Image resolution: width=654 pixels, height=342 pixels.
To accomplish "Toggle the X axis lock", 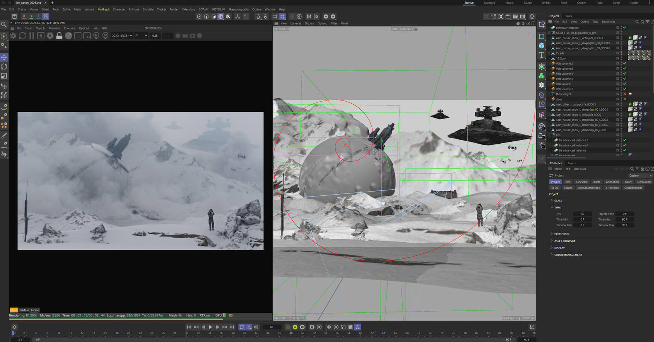I will point(24,16).
